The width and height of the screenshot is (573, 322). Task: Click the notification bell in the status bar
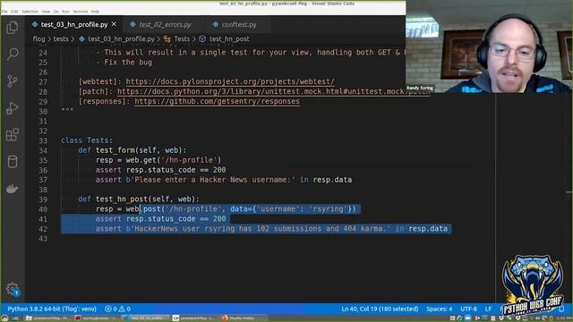[561, 309]
